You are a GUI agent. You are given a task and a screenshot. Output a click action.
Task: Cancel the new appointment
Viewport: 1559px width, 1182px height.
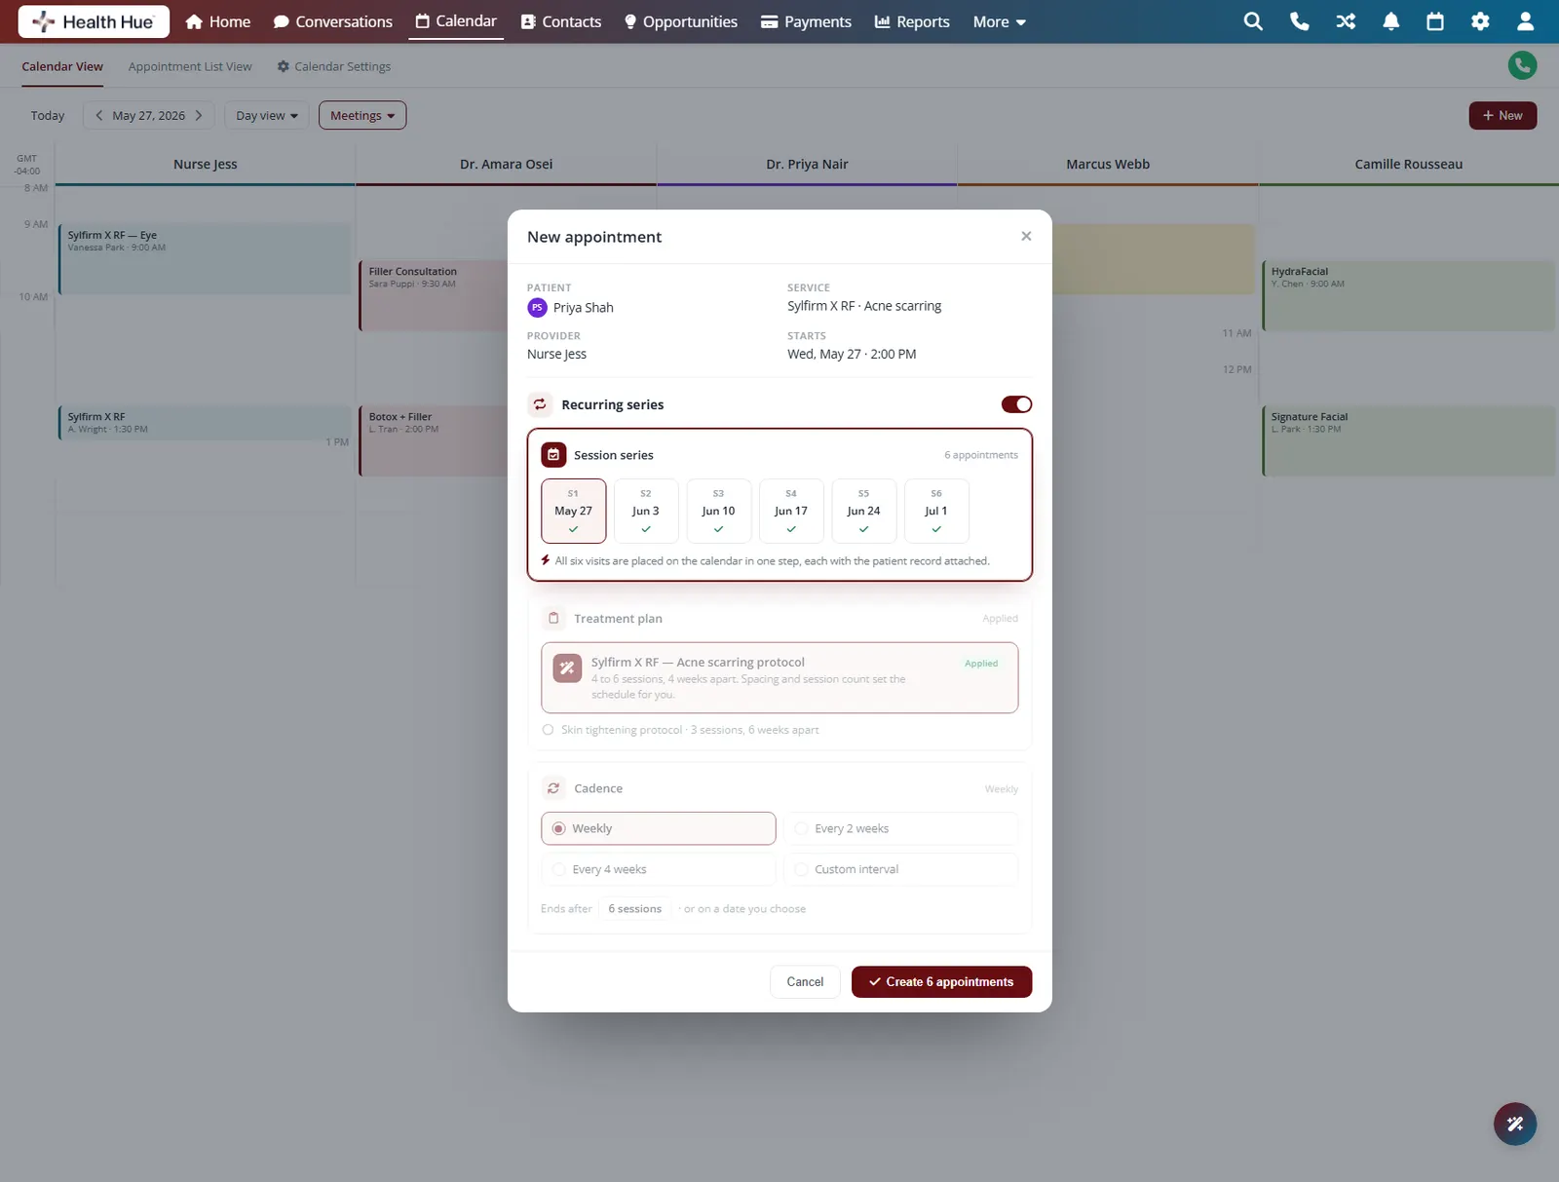(805, 981)
